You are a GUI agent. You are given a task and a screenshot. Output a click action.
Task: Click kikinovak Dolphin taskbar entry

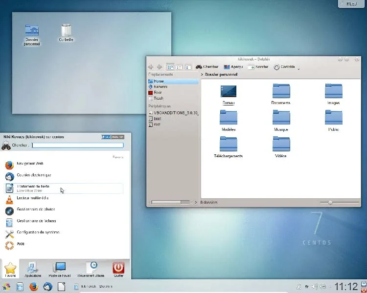[93, 287]
